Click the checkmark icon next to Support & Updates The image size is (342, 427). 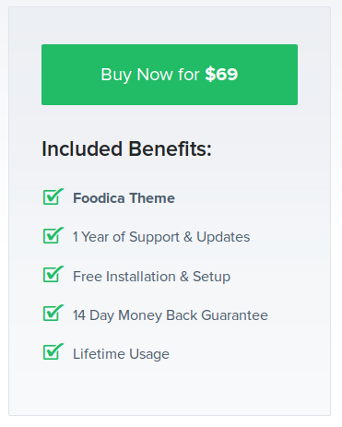[x=53, y=235]
